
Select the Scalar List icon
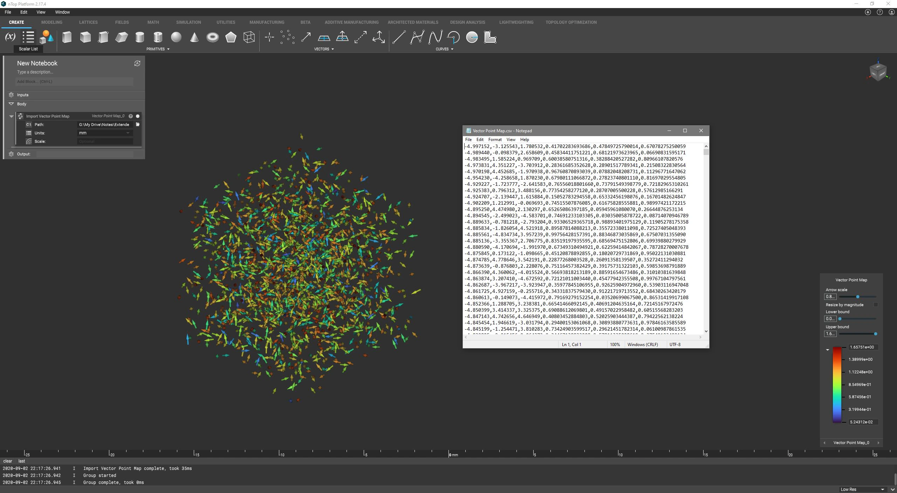(29, 37)
